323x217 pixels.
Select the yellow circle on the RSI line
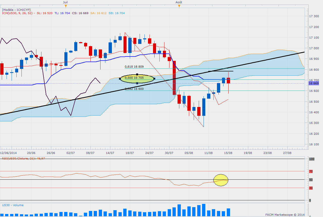pos(221,180)
